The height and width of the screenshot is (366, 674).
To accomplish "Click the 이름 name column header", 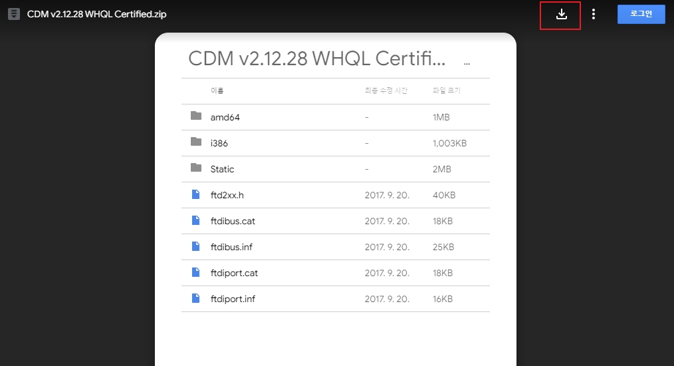I will 217,91.
